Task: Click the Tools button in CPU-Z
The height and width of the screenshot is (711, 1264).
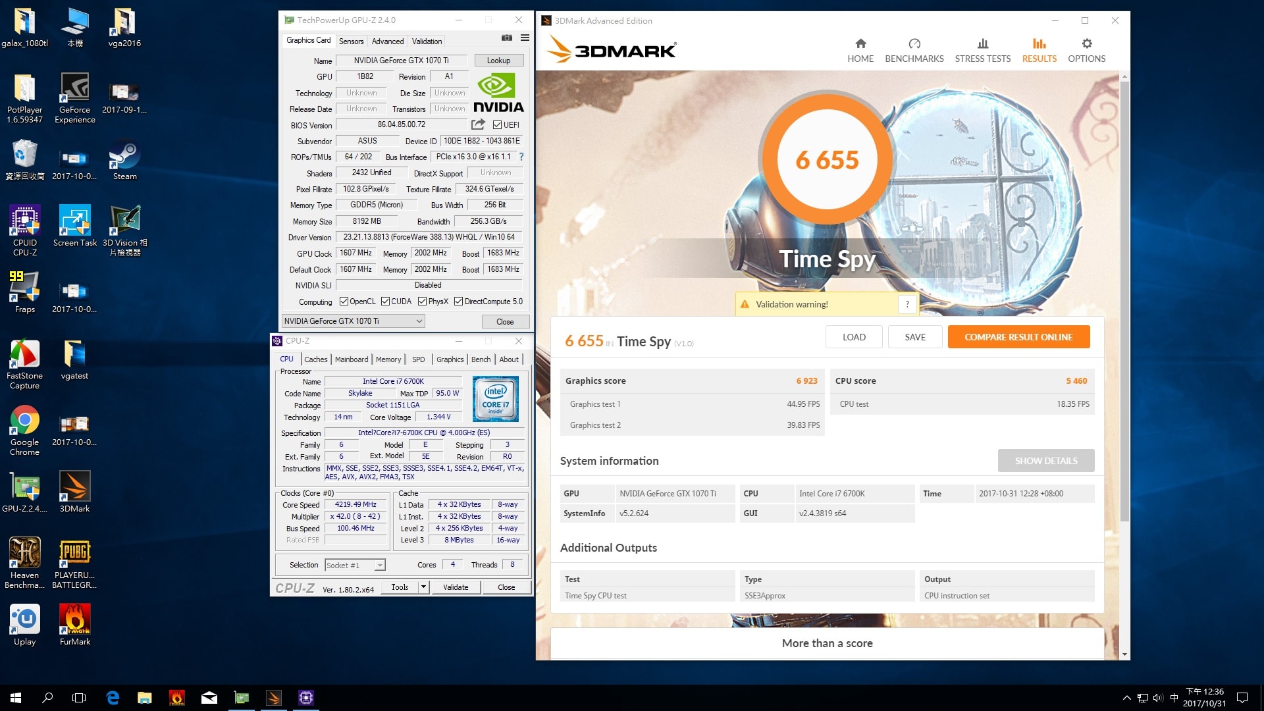Action: click(400, 587)
